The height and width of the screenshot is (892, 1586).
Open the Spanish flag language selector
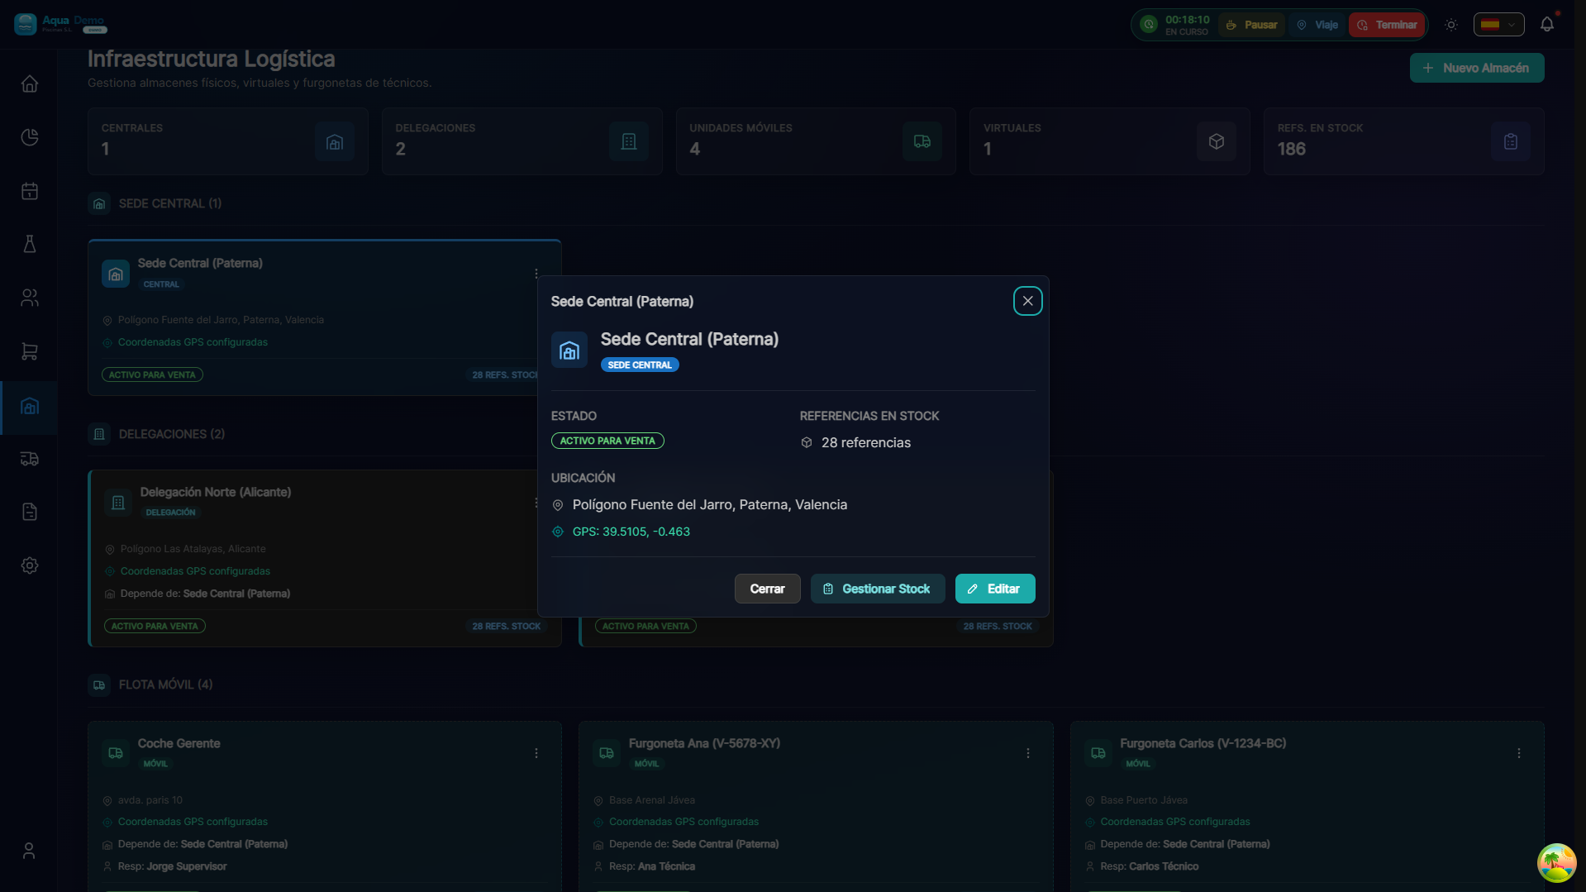click(x=1498, y=25)
